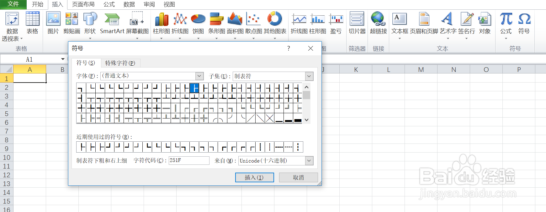Switch to Page Layout (页面布局) tab
Viewport: 546px width, 212px height.
(83, 4)
